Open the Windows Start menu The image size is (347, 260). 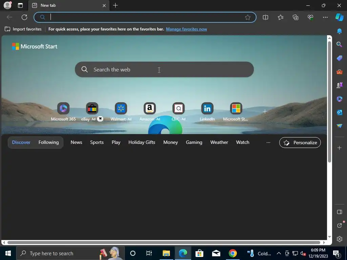pyautogui.click(x=8, y=253)
